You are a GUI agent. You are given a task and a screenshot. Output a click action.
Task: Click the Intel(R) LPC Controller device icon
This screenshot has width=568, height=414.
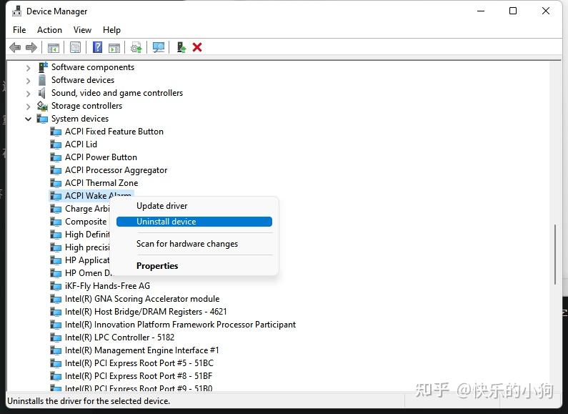pos(56,337)
